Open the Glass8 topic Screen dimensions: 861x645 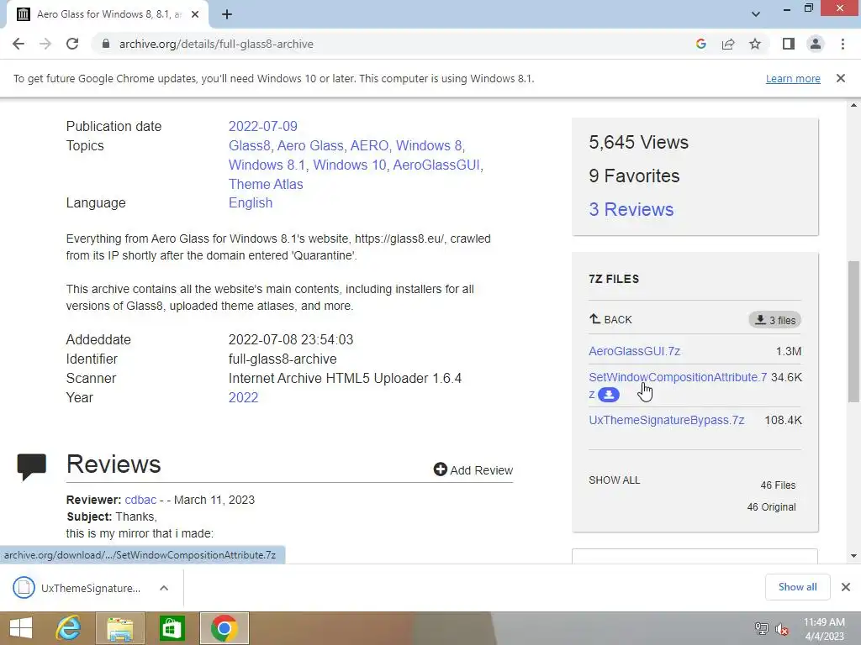coord(249,145)
